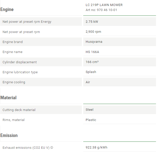Click the 'Engine name' label
Viewport: 157px width, 153px height.
(x=12, y=52)
